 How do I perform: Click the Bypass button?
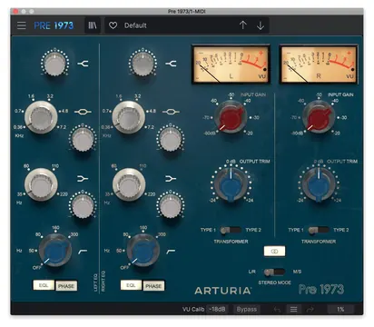point(247,309)
